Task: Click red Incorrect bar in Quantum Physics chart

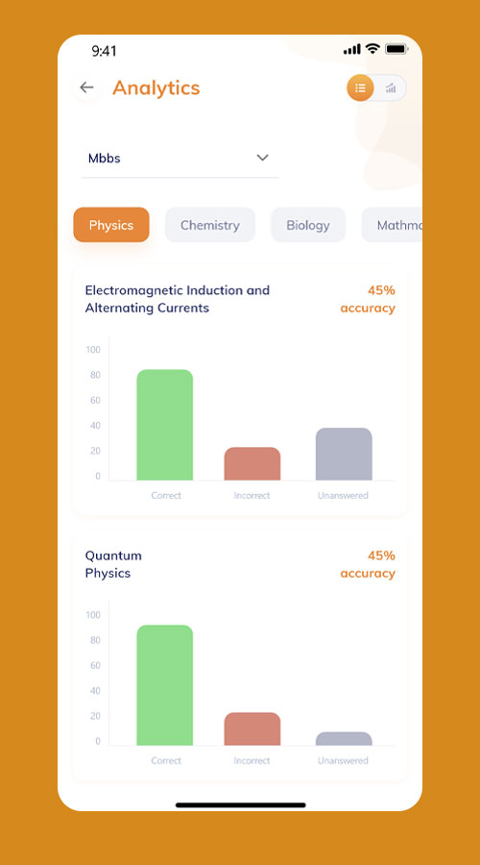Action: [252, 729]
